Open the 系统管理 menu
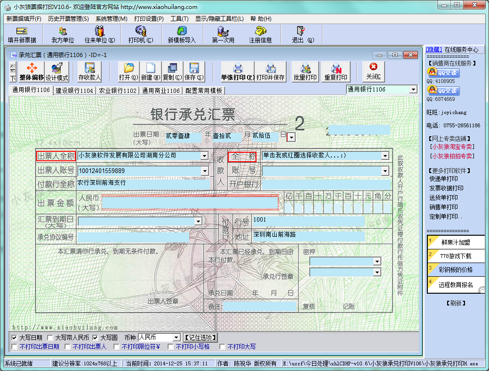The image size is (489, 371). click(x=111, y=19)
